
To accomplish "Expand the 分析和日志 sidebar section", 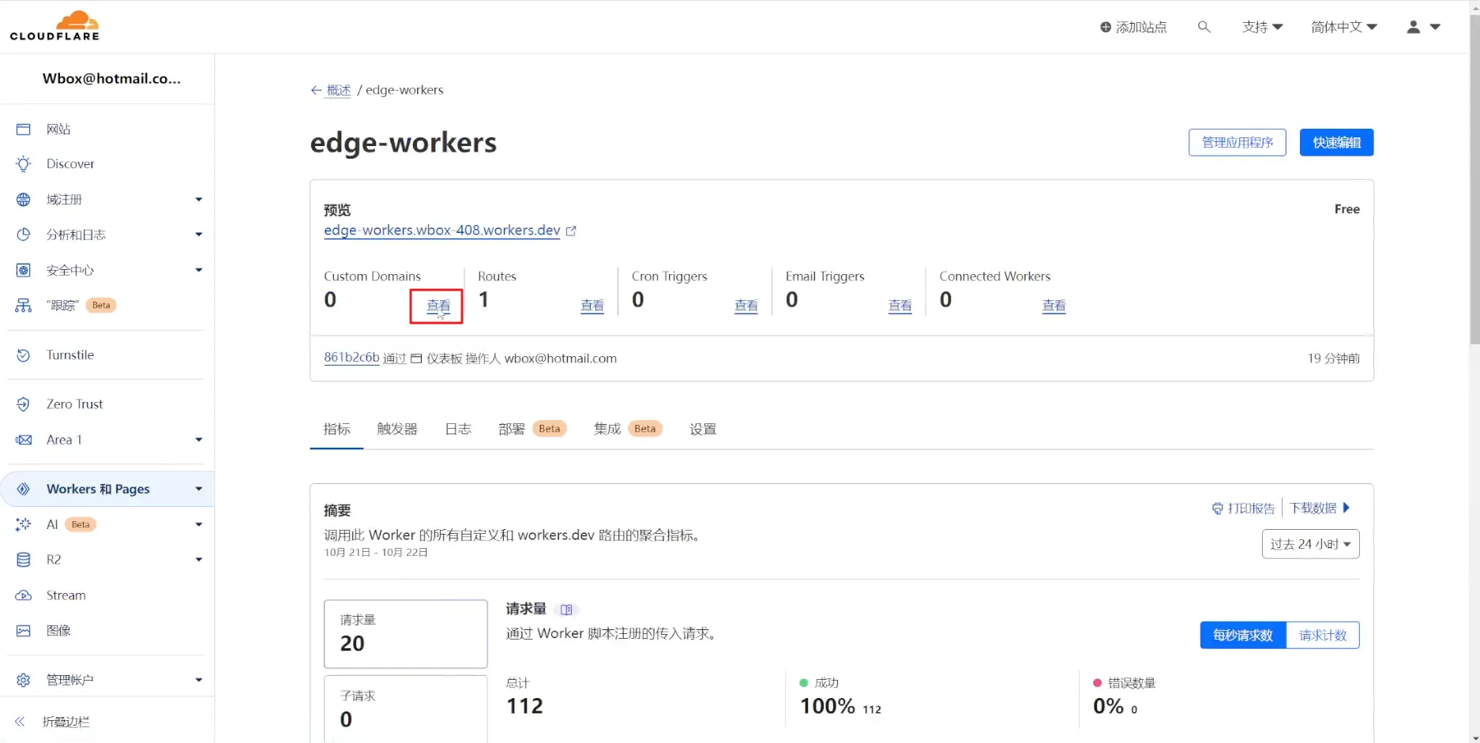I will tap(199, 235).
